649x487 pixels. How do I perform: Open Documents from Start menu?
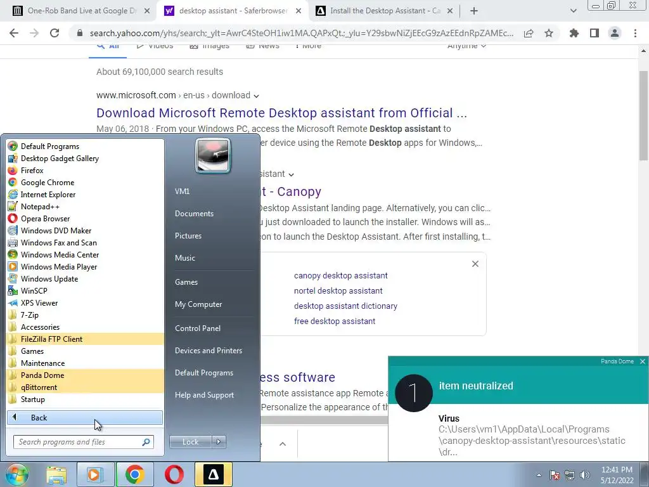194,213
